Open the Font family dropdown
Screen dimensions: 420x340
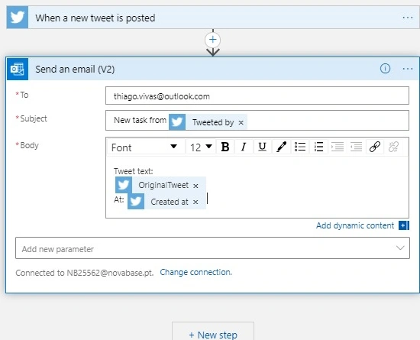[x=146, y=147]
